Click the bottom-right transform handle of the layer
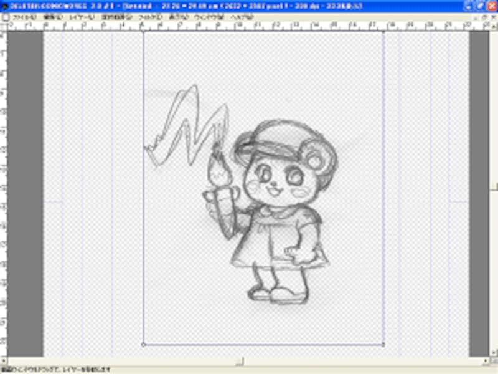This screenshot has width=498, height=374. [383, 345]
